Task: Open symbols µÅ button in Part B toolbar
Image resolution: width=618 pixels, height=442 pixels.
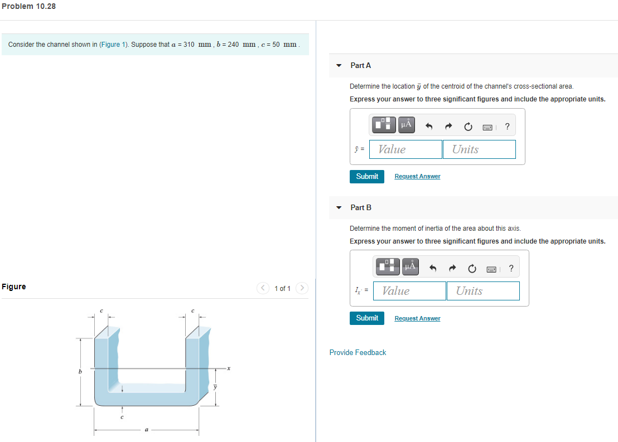Action: click(x=411, y=266)
